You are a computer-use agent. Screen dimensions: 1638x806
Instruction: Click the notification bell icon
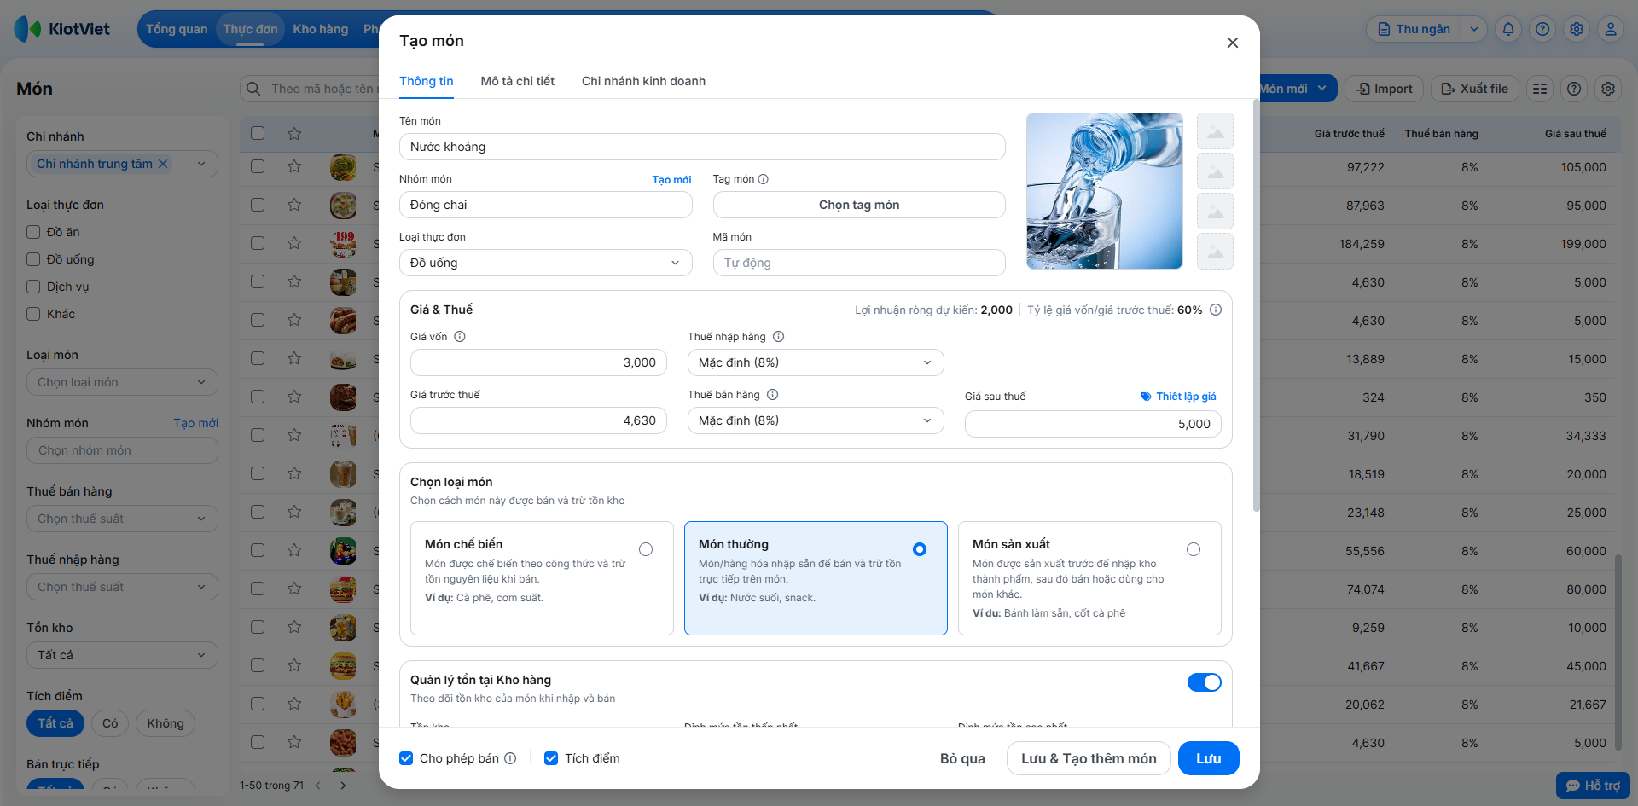tap(1508, 29)
